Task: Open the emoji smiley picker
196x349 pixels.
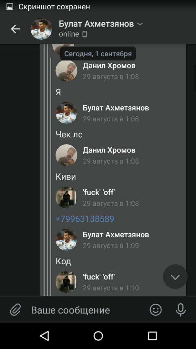Action: tap(156, 310)
